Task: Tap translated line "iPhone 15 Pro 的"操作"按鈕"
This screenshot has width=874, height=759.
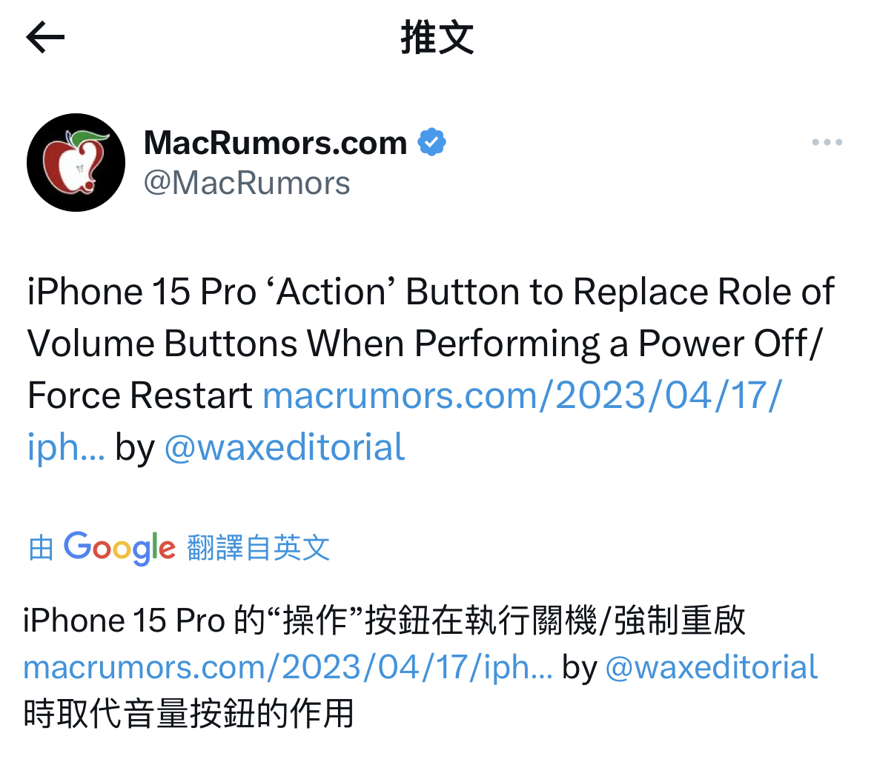Action: [384, 621]
